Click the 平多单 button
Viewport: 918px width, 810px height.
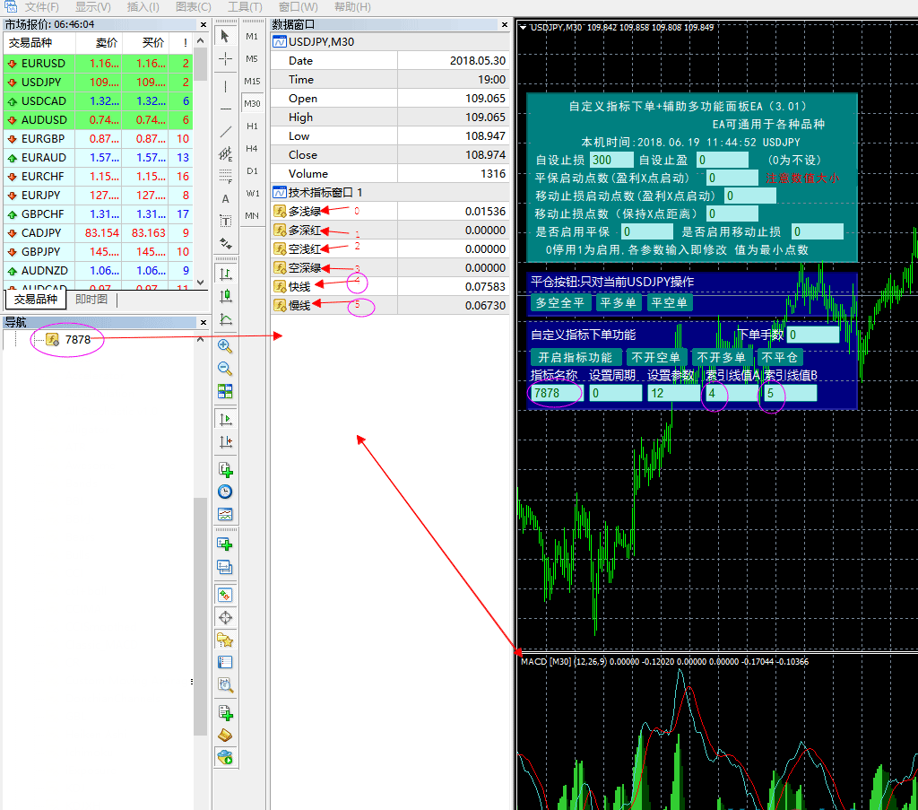[617, 303]
